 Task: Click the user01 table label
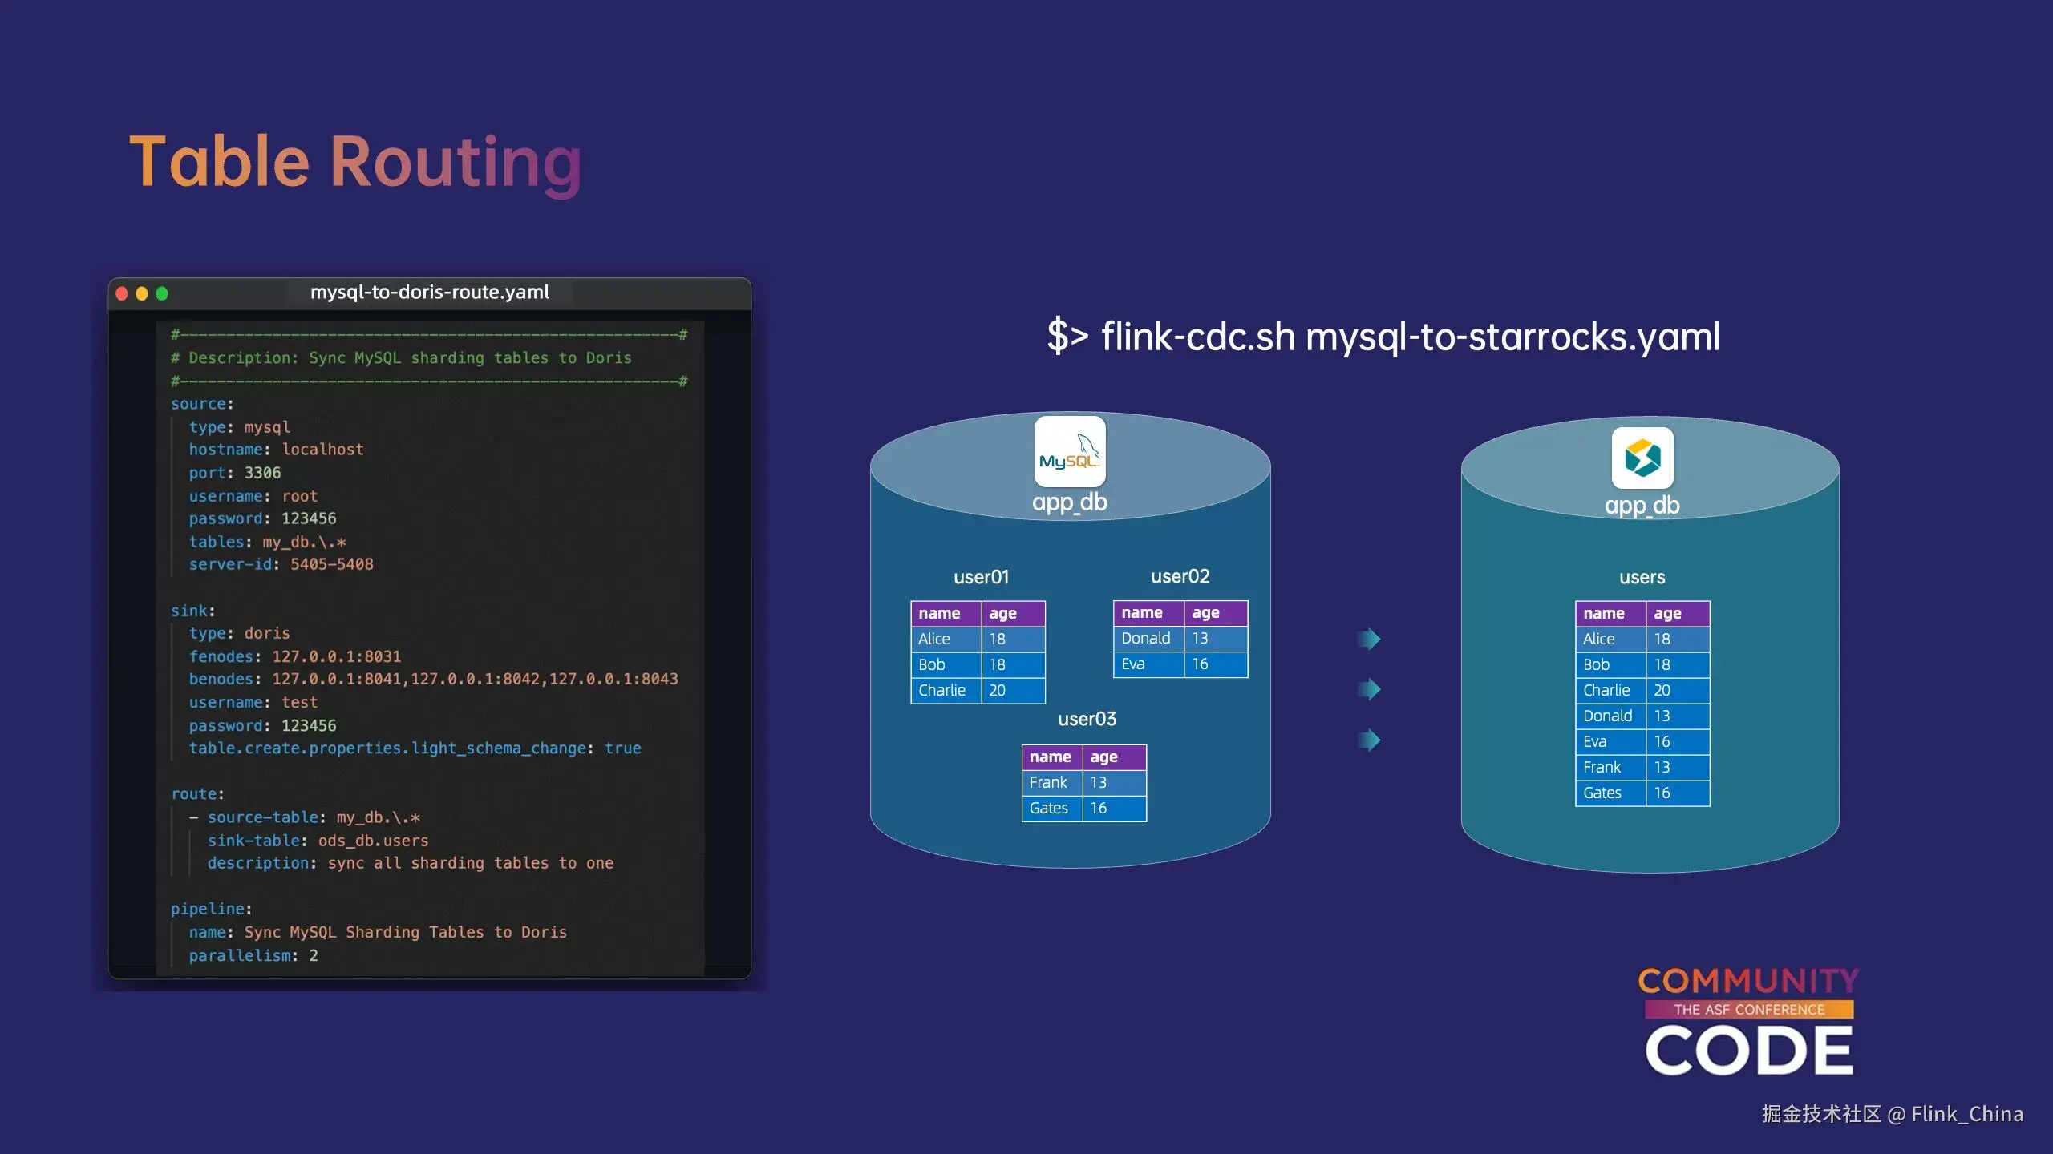pos(981,577)
